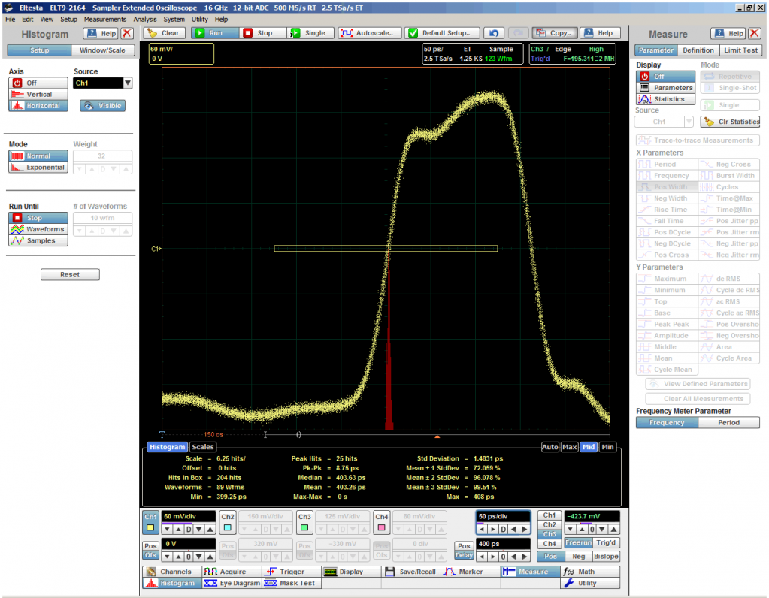Click the undo arrow icon in toolbar

(493, 33)
